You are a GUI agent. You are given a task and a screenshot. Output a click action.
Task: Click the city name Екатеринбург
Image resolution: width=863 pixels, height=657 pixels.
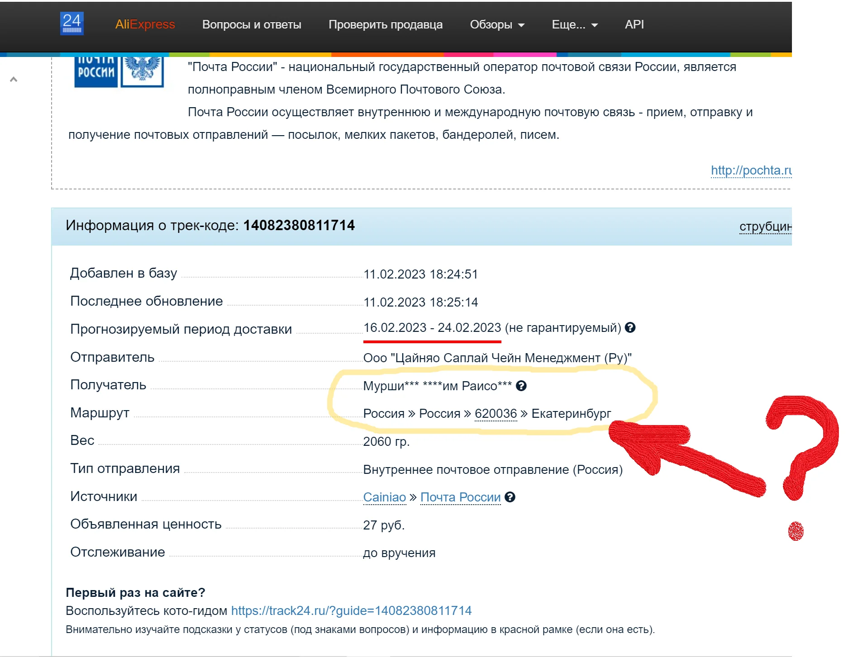tap(571, 413)
